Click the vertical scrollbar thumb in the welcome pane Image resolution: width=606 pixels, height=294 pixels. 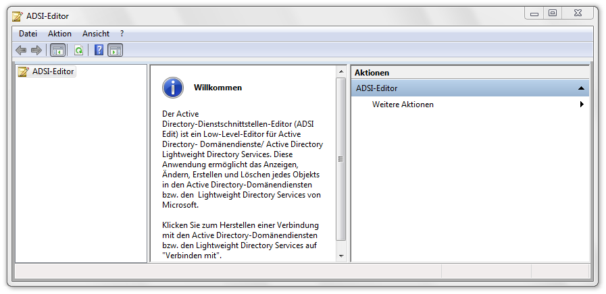[340, 159]
